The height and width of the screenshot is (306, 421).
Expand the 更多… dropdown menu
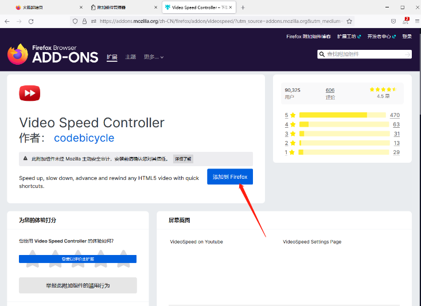point(154,57)
